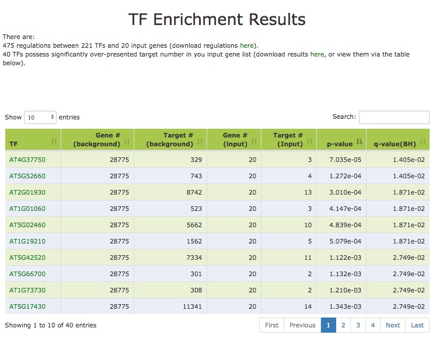Click the Next pagination button

[x=393, y=325]
